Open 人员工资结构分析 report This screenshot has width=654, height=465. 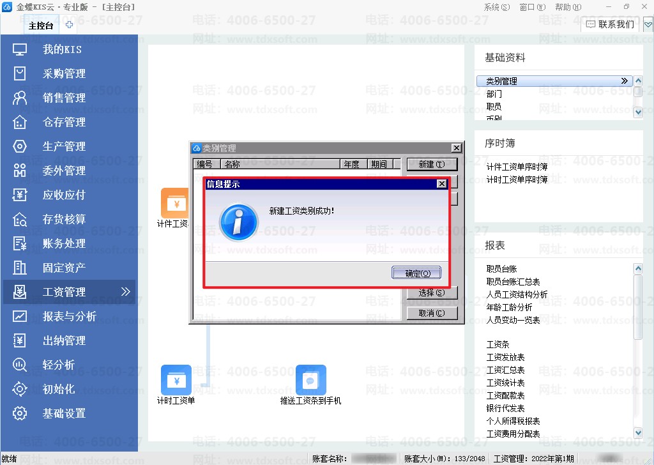[x=517, y=294]
